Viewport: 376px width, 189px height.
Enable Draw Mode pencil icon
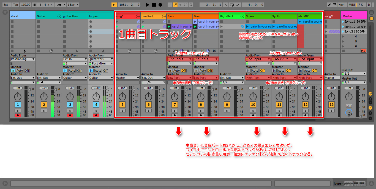click(329, 5)
